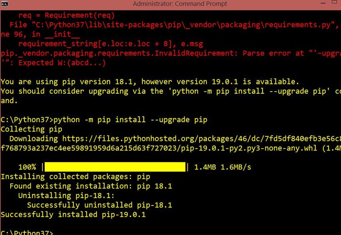Select the typed python -m pip install command
Viewport: 341px width, 235px height.
pos(130,120)
